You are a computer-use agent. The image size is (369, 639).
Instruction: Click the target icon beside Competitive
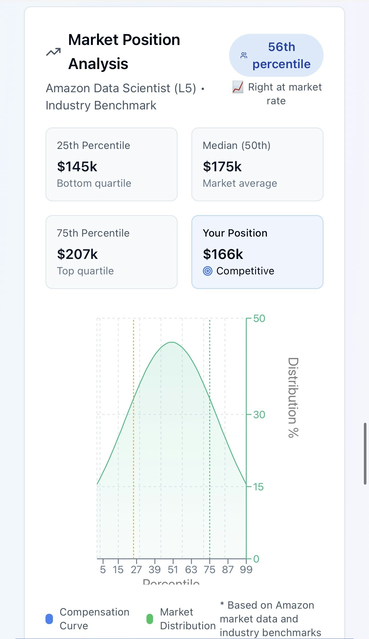tap(208, 271)
